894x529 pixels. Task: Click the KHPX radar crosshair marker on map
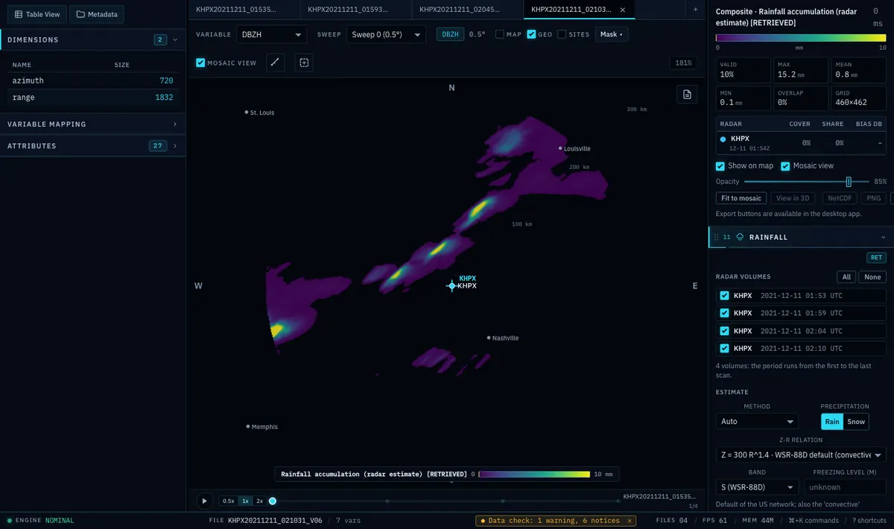(451, 285)
